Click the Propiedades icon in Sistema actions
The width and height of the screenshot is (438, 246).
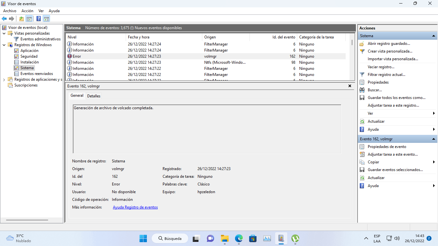click(362, 82)
